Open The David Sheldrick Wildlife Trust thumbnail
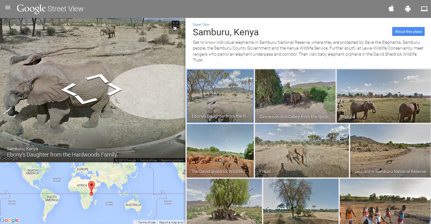This screenshot has height=224, width=431. (220, 150)
